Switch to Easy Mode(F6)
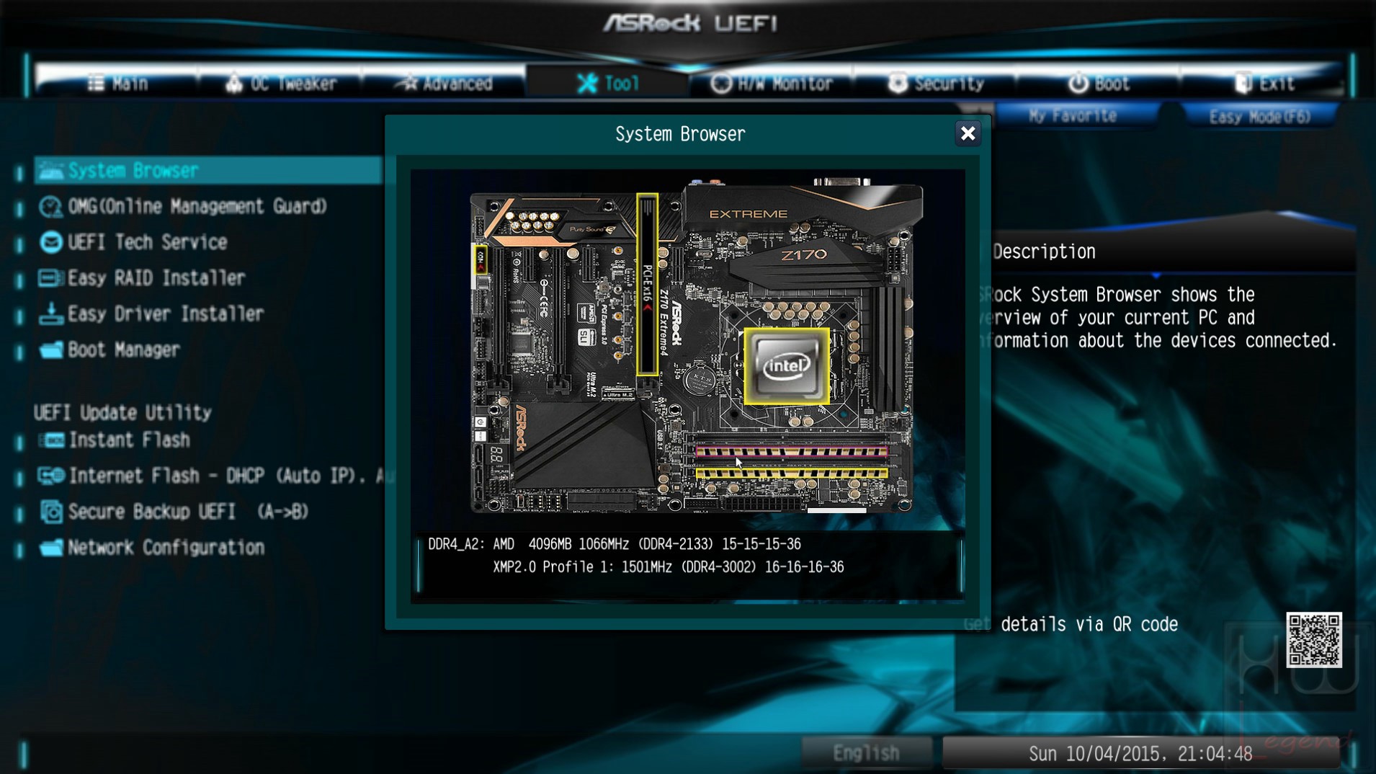 [1259, 117]
